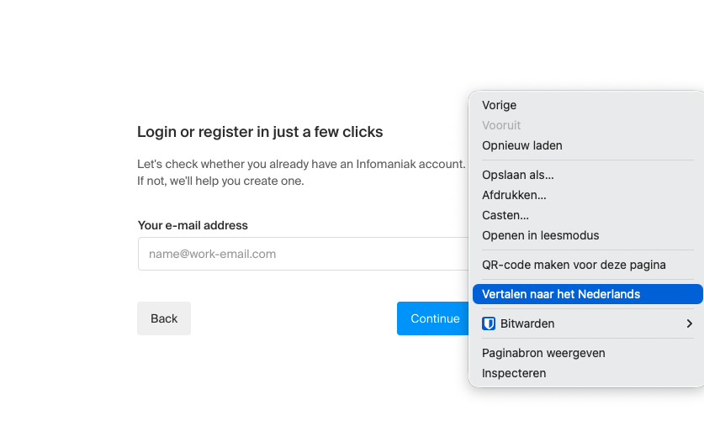Screen dimensions: 704x447
Task: Click the 'Login or register' heading
Action: click(x=260, y=132)
